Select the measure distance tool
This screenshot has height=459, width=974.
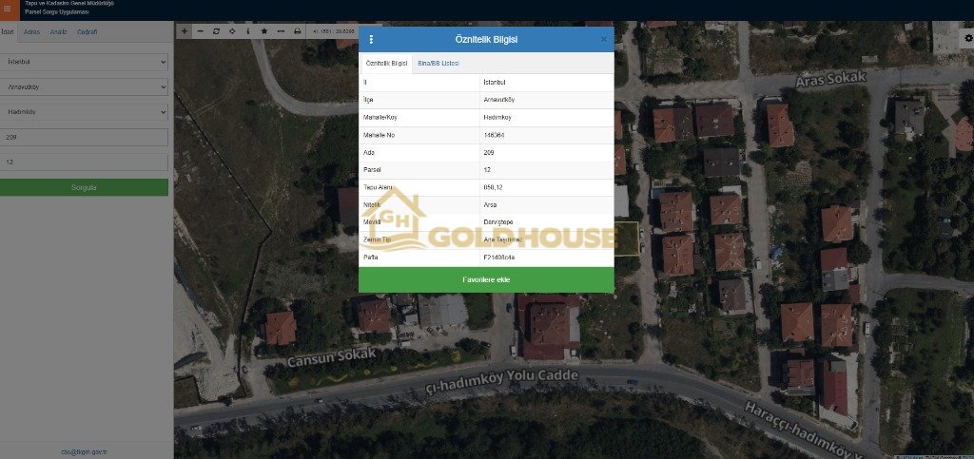tap(281, 31)
